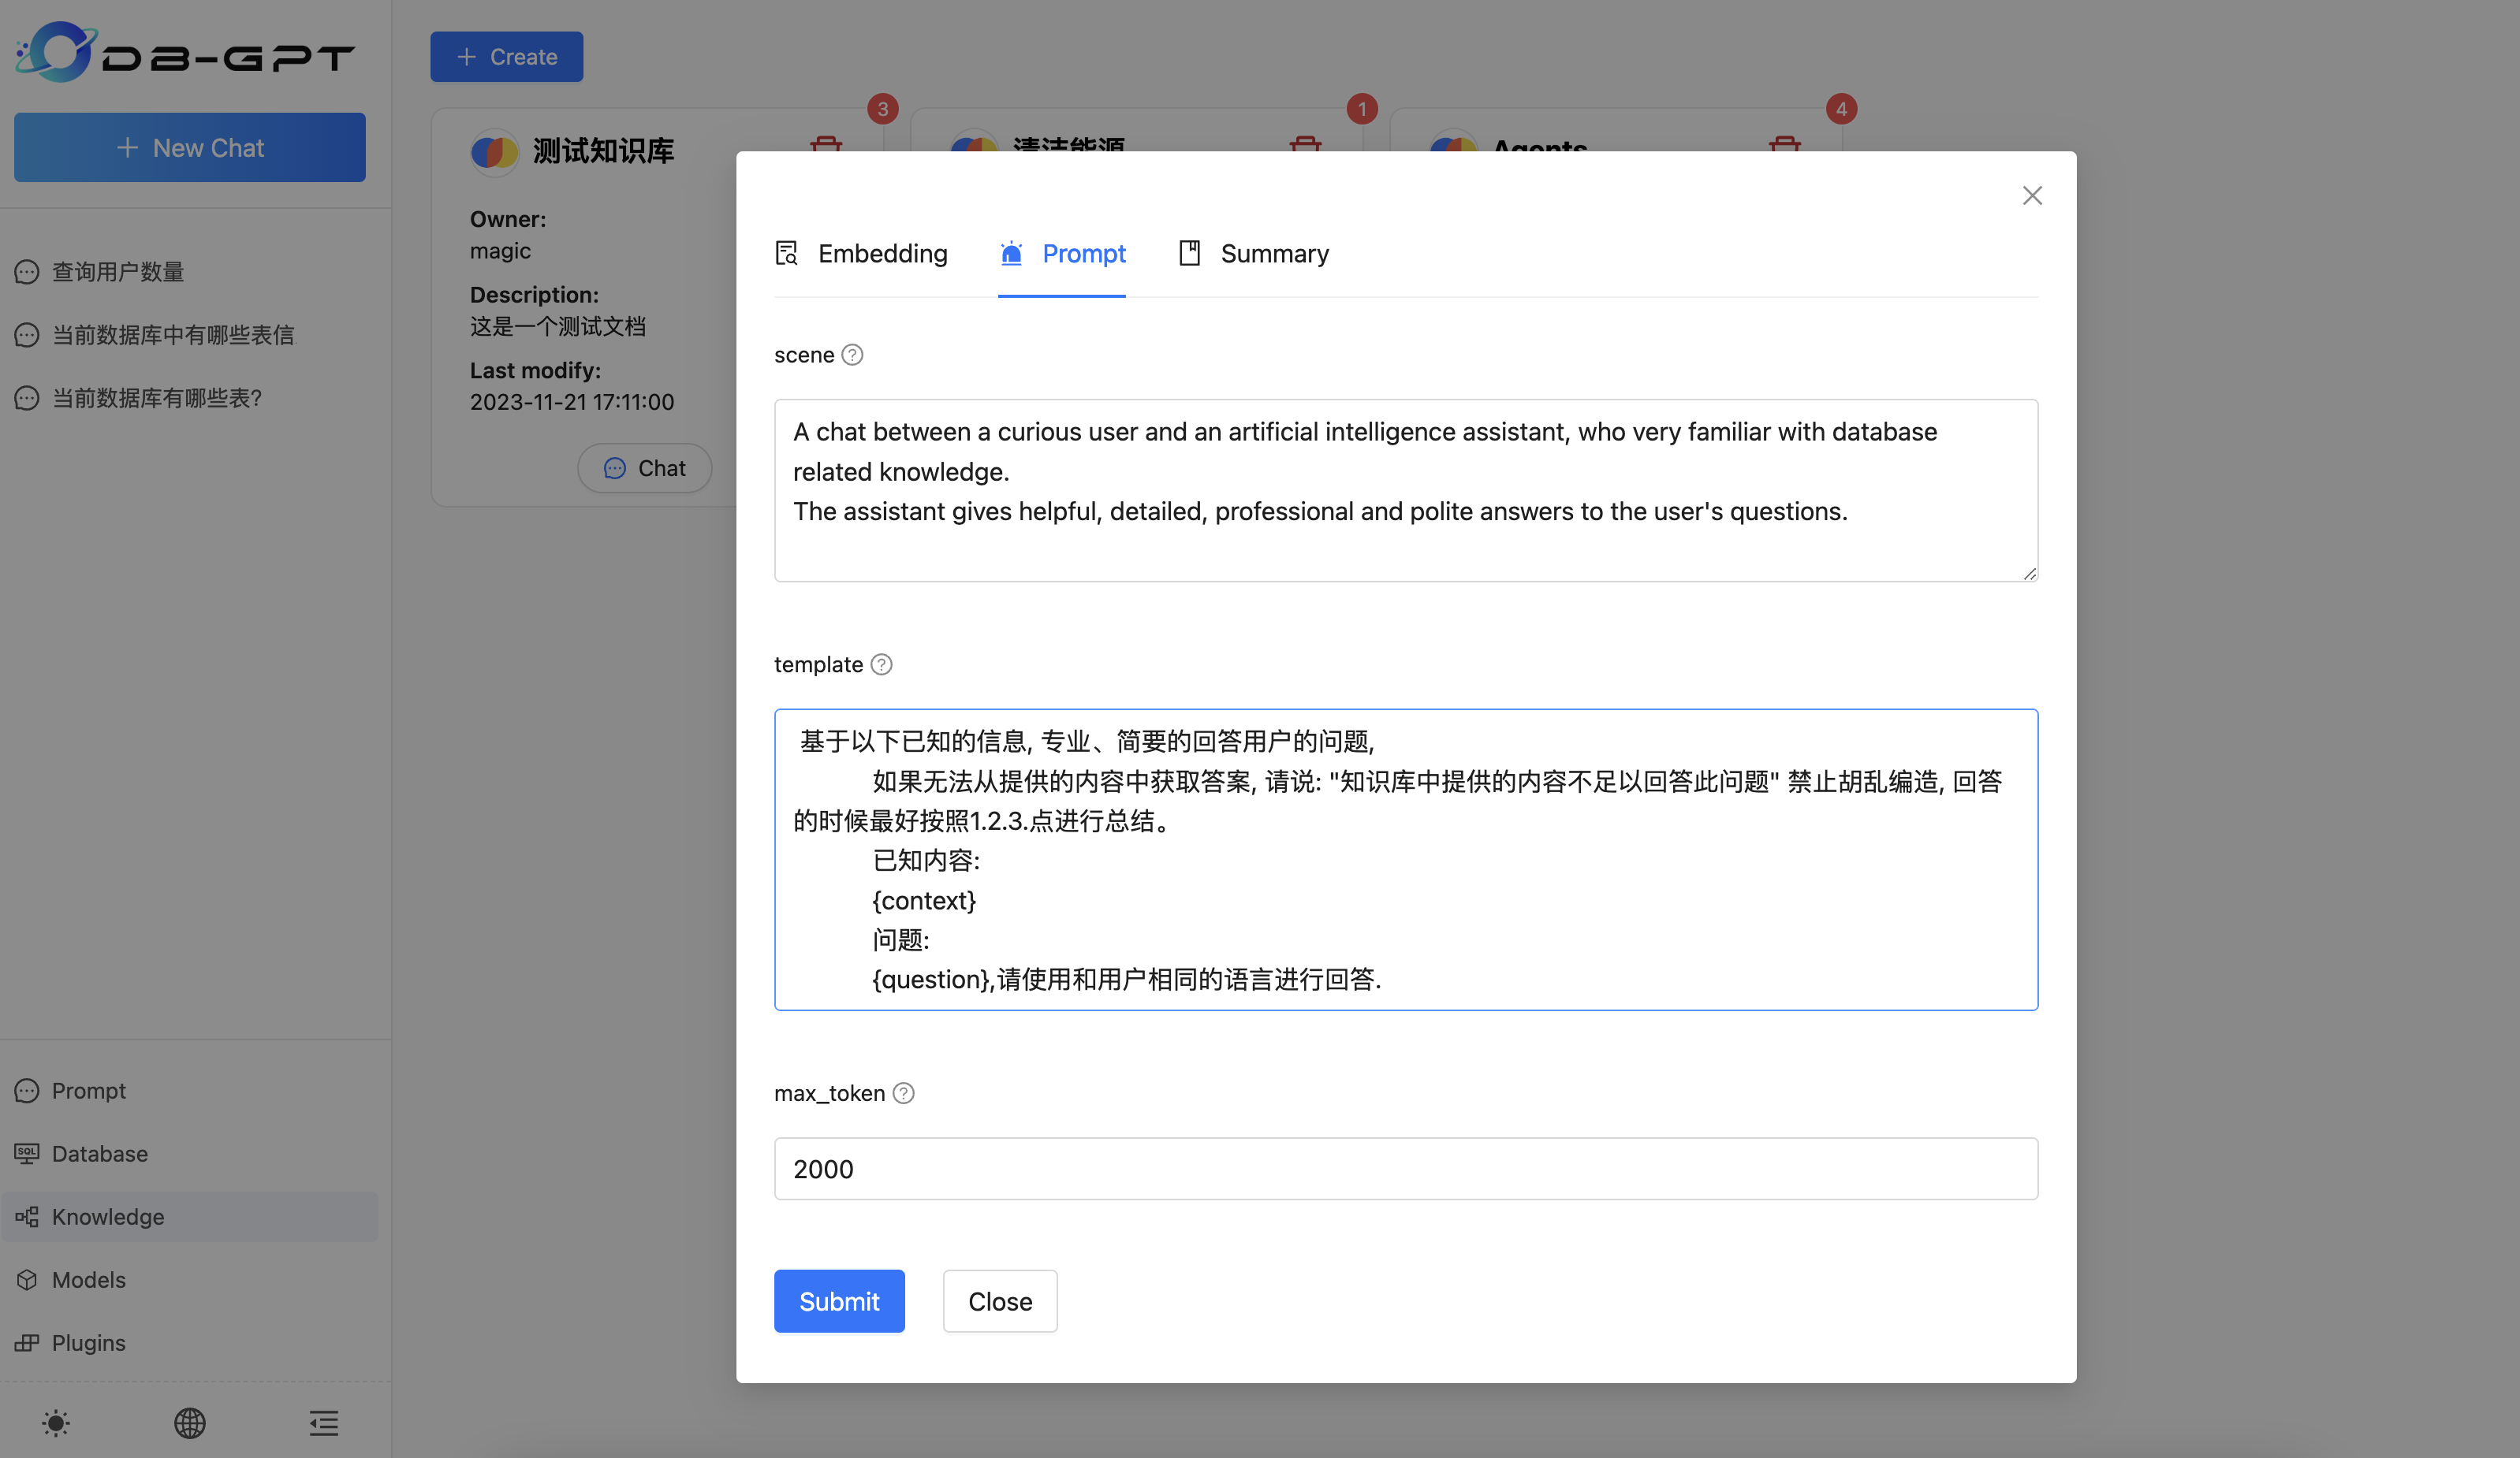The height and width of the screenshot is (1458, 2520).
Task: Click the scene help question-mark icon
Action: tap(852, 355)
